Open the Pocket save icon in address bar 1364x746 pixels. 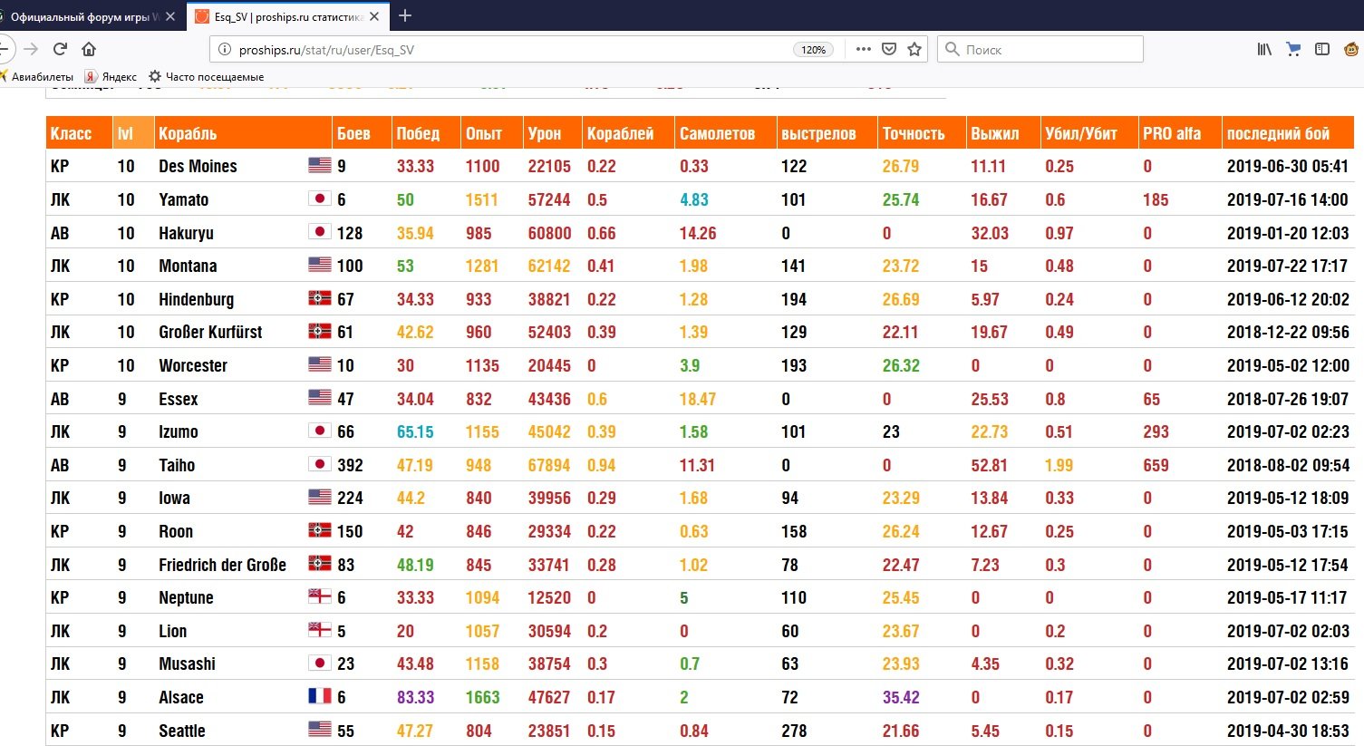889,49
